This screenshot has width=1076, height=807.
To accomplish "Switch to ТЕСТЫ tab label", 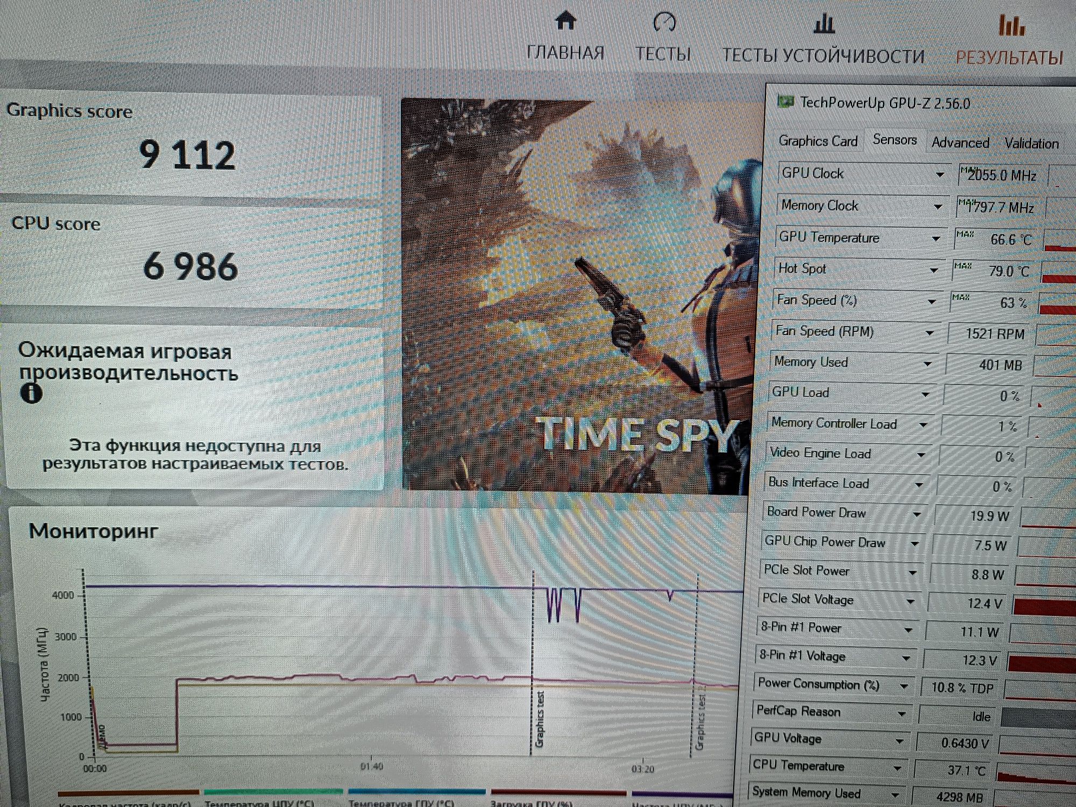I will point(663,54).
